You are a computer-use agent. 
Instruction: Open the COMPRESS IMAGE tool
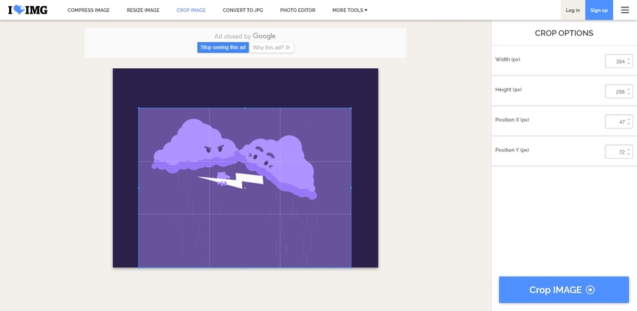88,10
